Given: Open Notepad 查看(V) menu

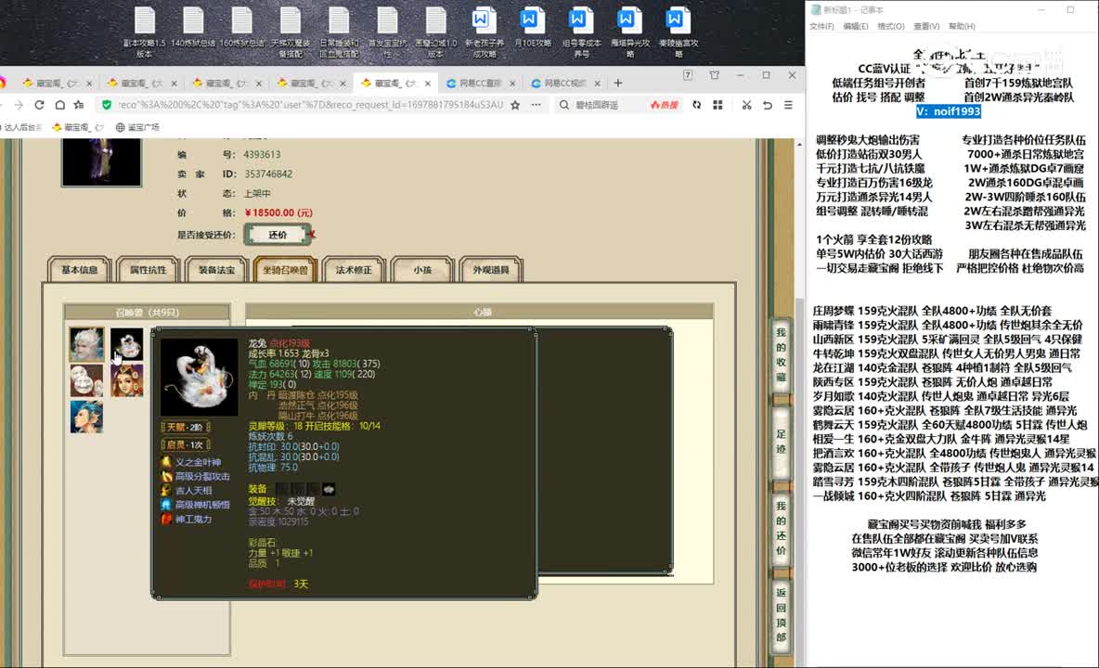Looking at the screenshot, I should point(925,26).
